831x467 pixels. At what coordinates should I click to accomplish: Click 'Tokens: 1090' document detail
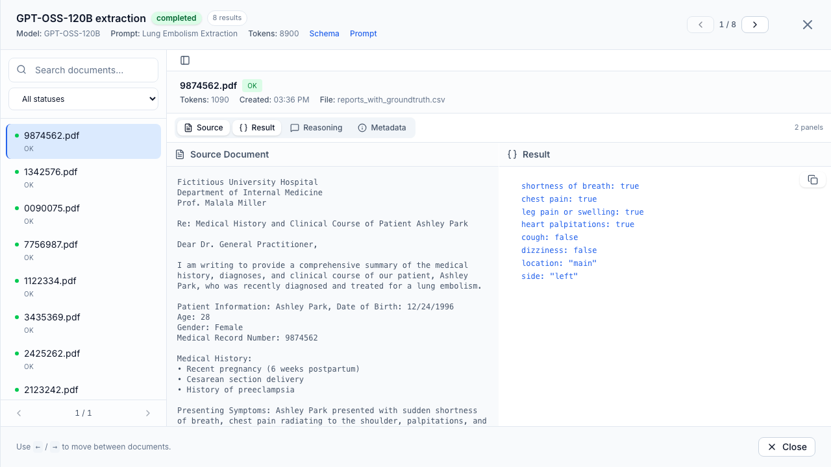coord(204,100)
